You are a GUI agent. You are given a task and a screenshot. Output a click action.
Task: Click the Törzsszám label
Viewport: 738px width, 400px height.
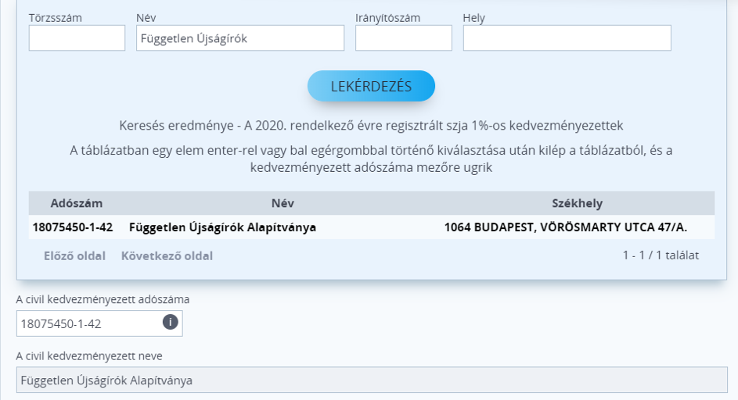click(x=55, y=17)
